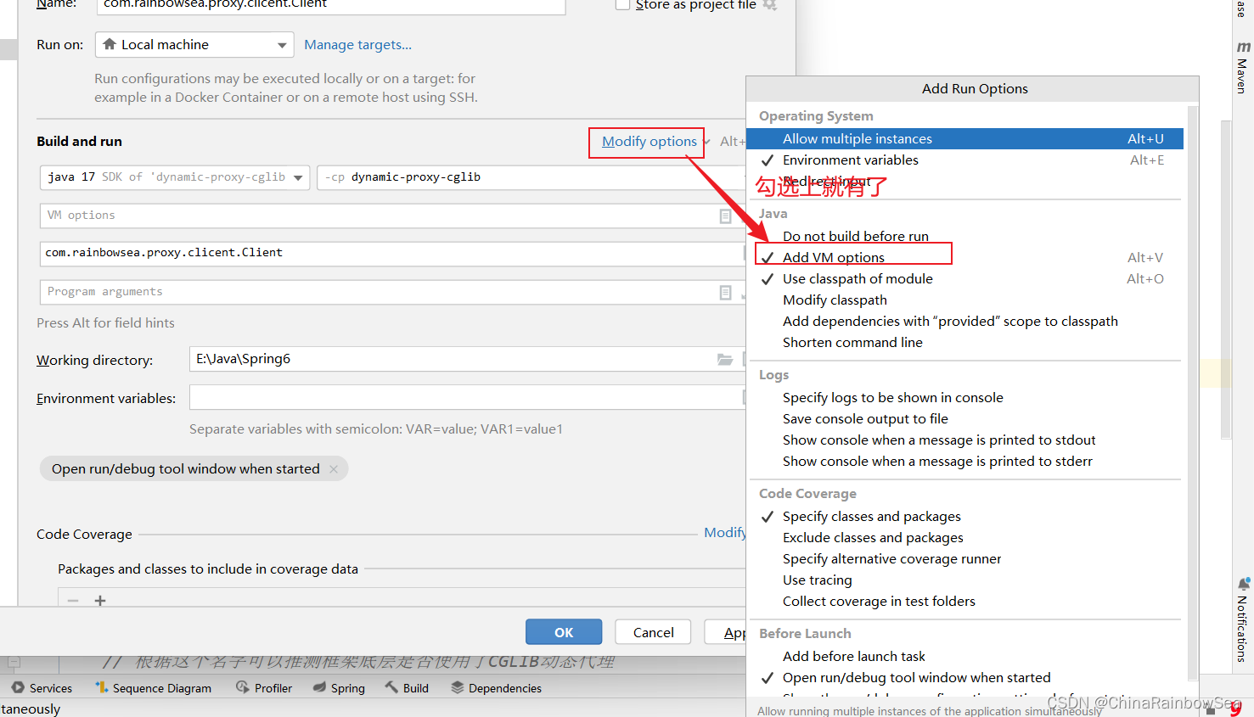1254x717 pixels.
Task: Open the Run on Local machine dropdown
Action: click(x=194, y=45)
